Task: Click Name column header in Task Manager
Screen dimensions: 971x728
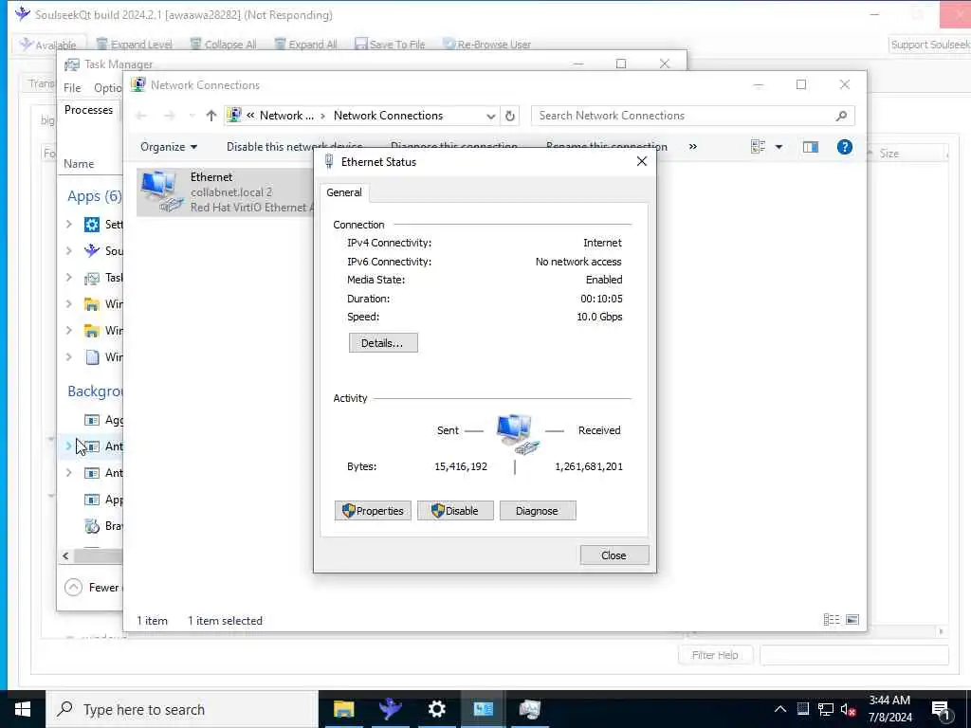Action: (79, 164)
